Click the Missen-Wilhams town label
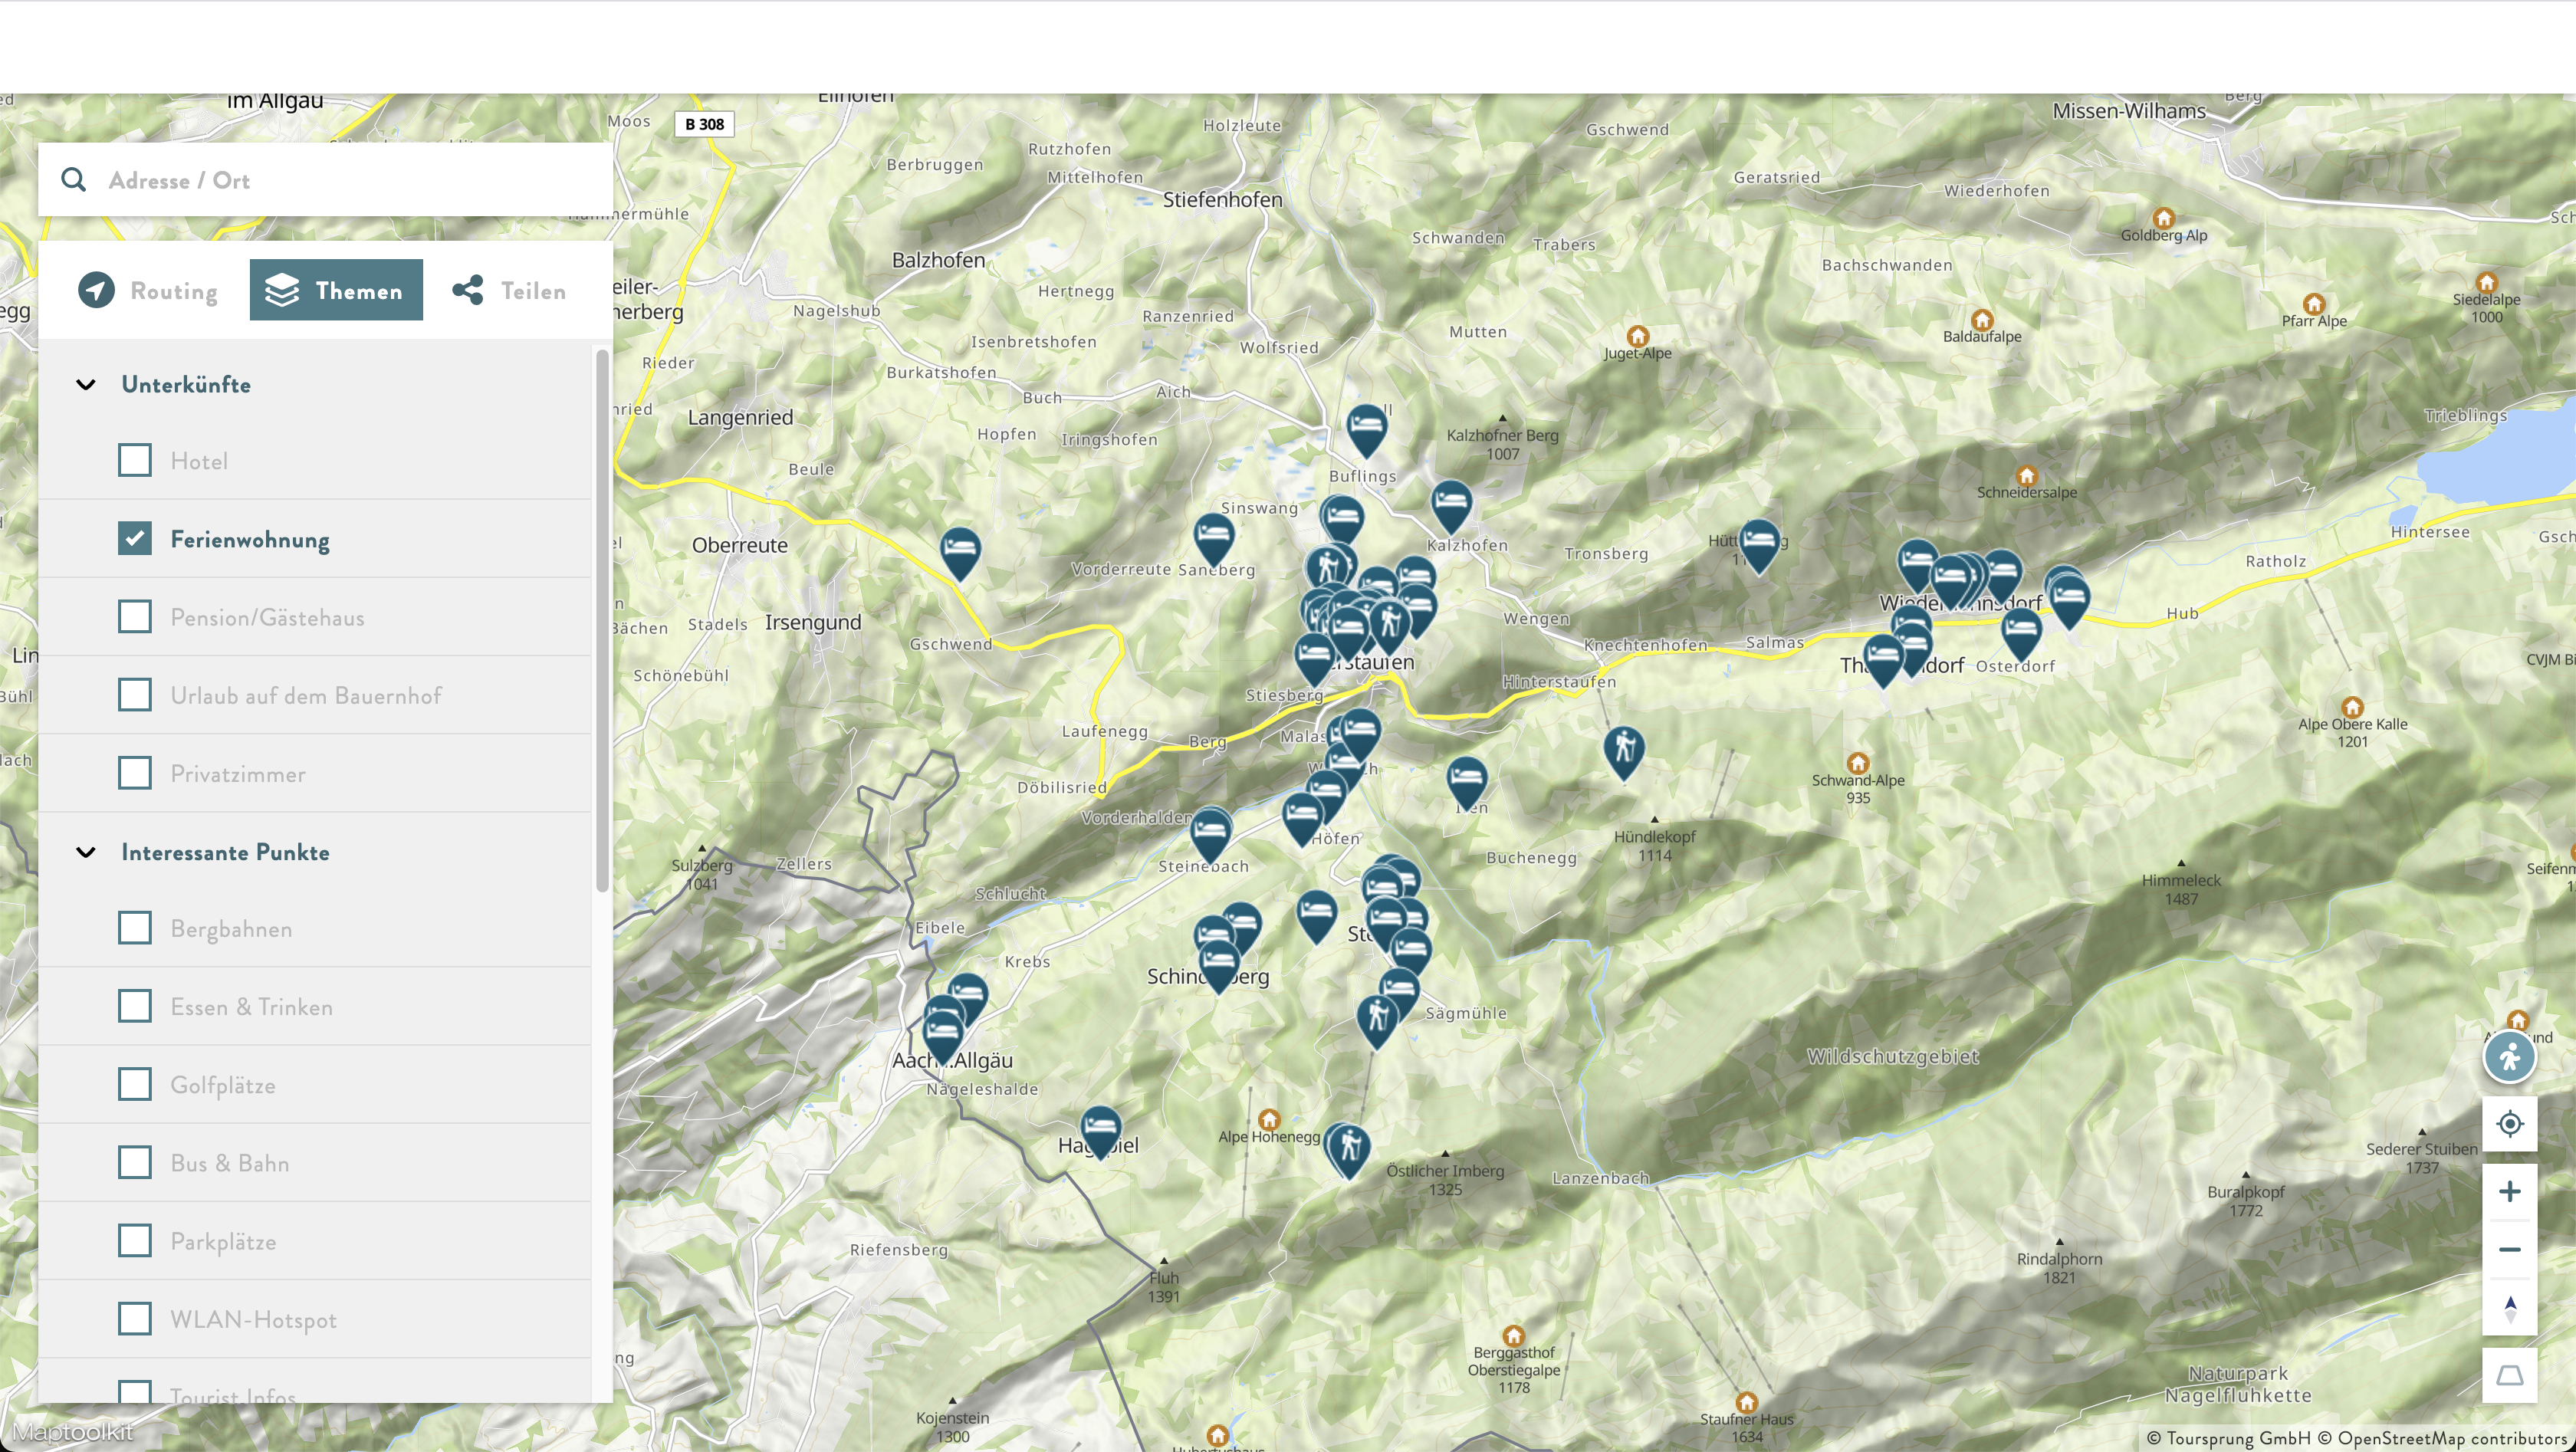 pyautogui.click(x=2129, y=111)
